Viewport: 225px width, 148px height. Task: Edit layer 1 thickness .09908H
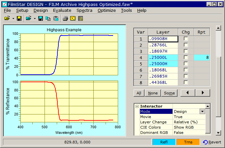pyautogui.click(x=163, y=39)
